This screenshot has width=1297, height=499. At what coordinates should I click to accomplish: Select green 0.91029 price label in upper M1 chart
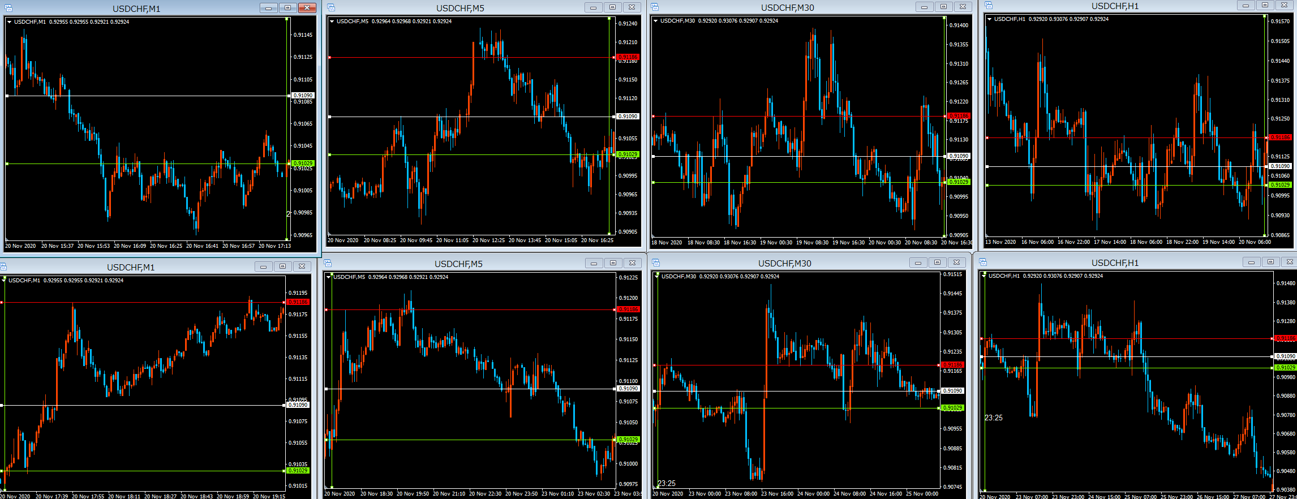(303, 164)
